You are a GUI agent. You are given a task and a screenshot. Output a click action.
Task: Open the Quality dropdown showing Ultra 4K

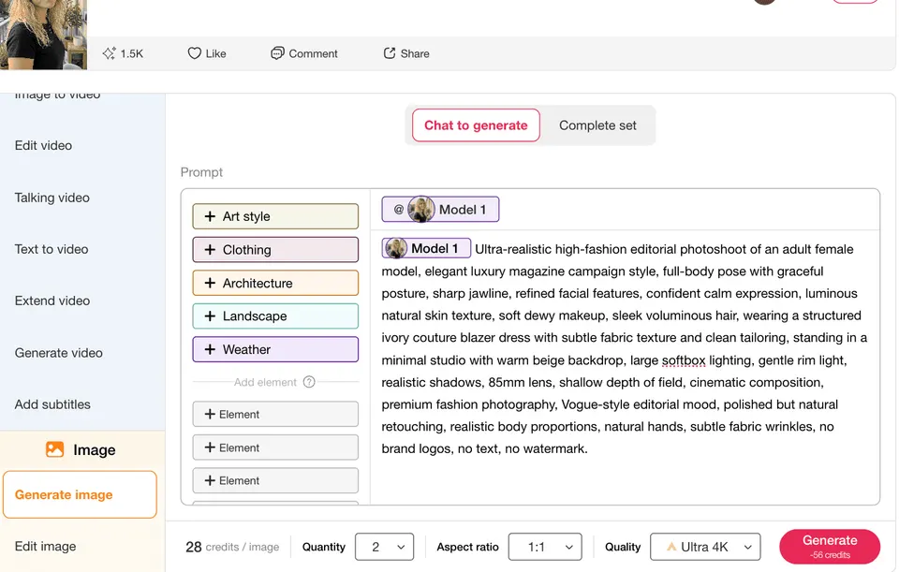[x=705, y=547]
